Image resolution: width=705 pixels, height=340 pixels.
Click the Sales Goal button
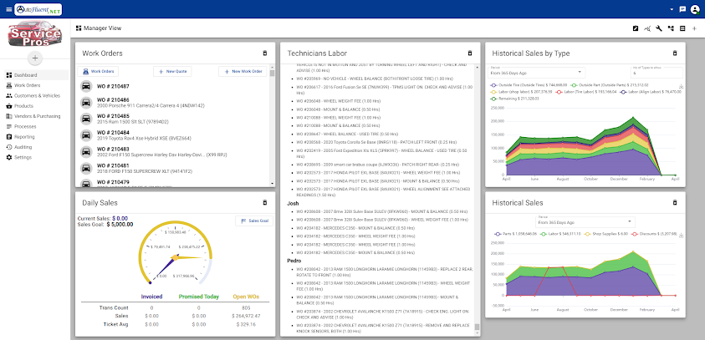pos(254,221)
